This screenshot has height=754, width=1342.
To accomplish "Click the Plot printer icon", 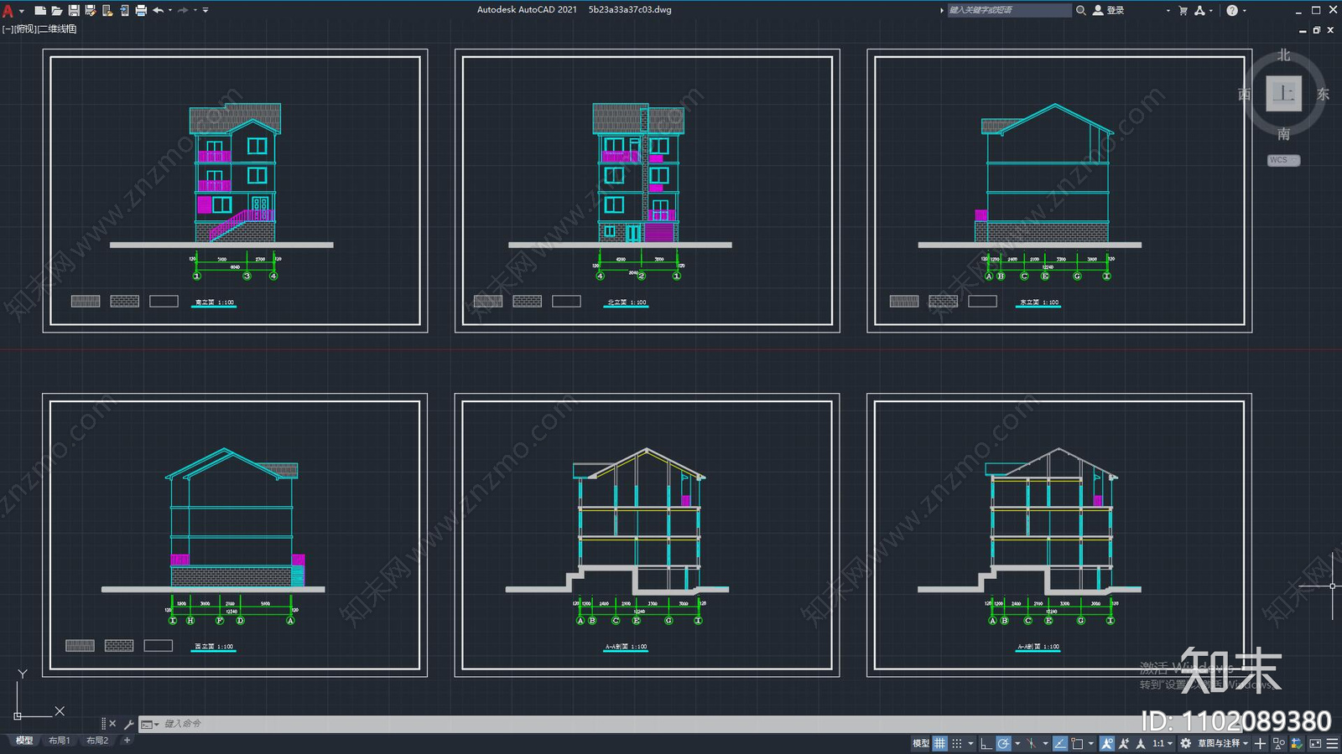I will click(x=141, y=10).
